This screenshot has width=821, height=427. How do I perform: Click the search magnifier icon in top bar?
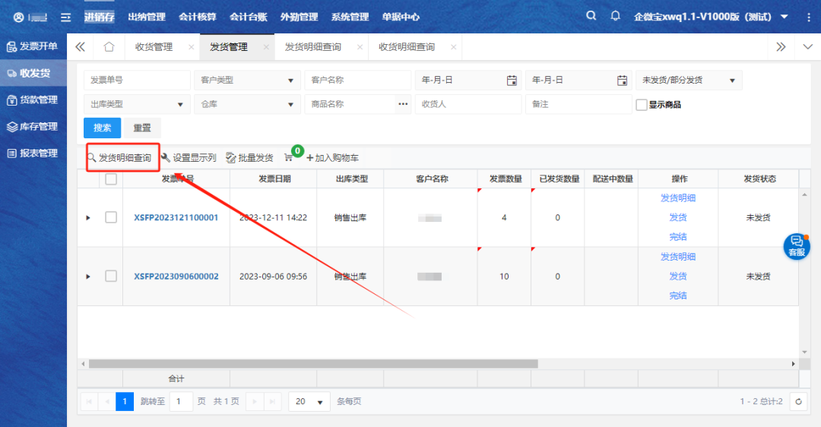coord(591,16)
